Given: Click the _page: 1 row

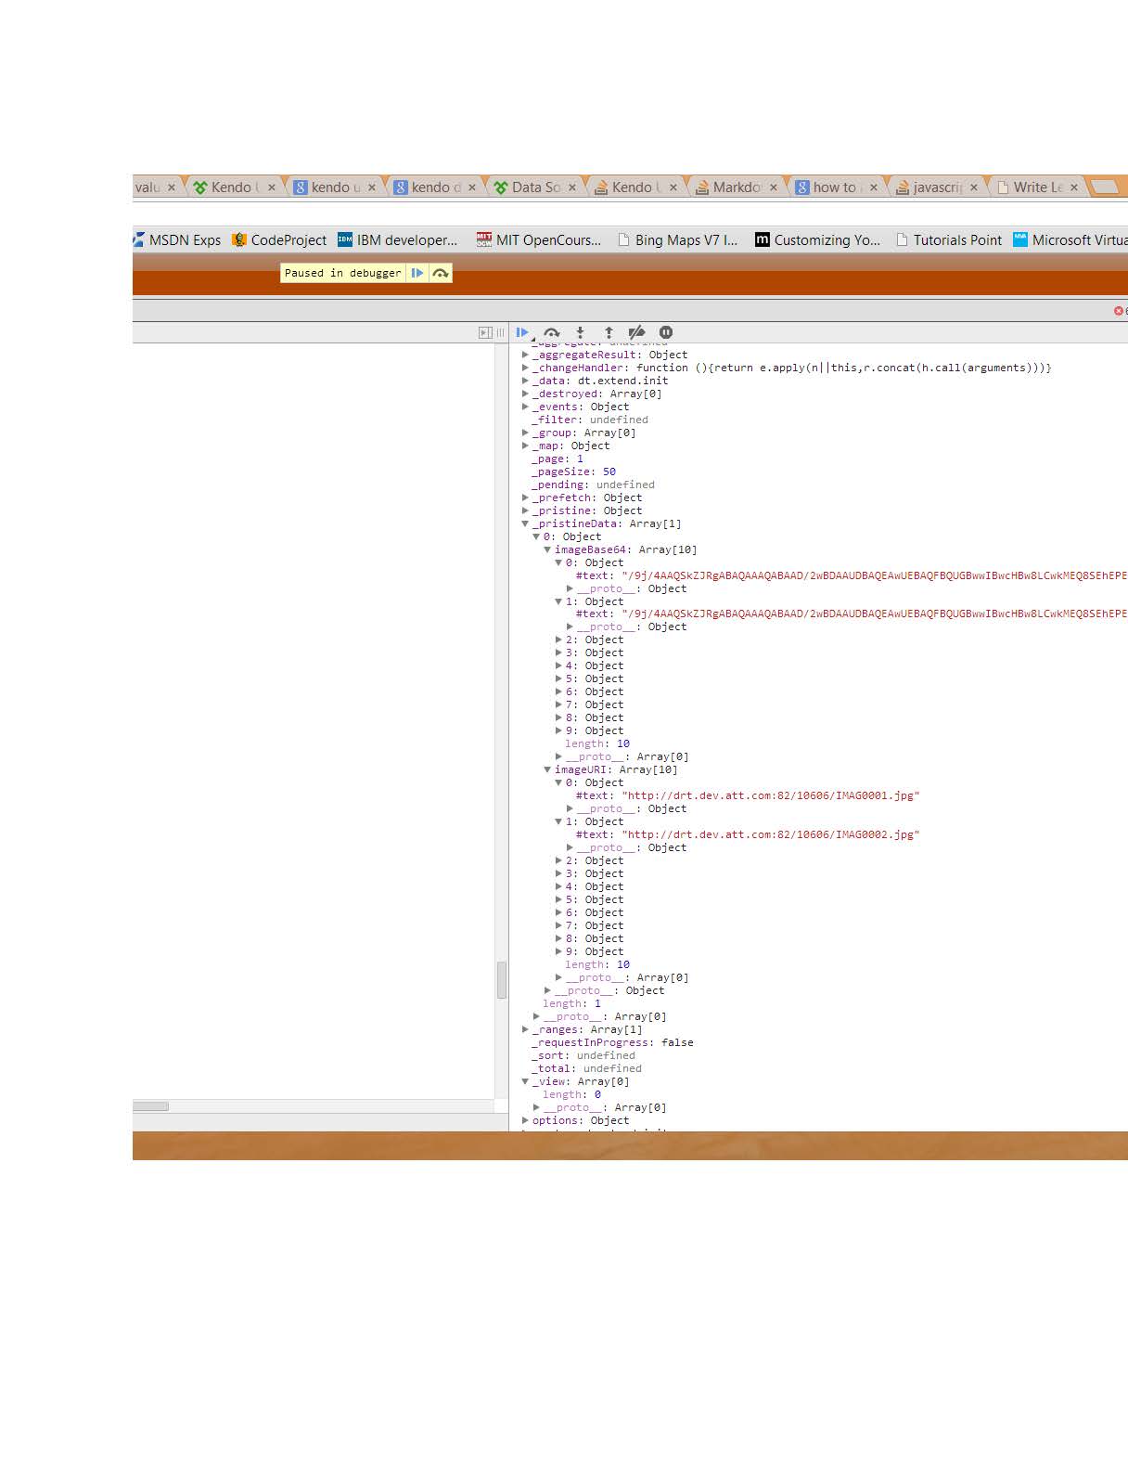Looking at the screenshot, I should coord(557,459).
